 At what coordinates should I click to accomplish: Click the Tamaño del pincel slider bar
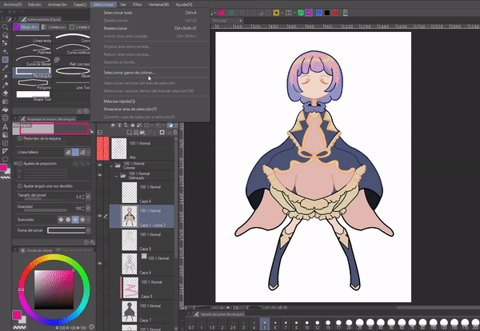(46, 199)
